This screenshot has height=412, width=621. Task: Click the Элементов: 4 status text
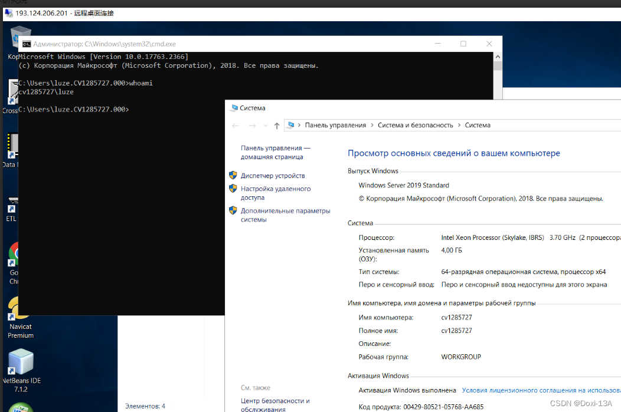point(145,406)
